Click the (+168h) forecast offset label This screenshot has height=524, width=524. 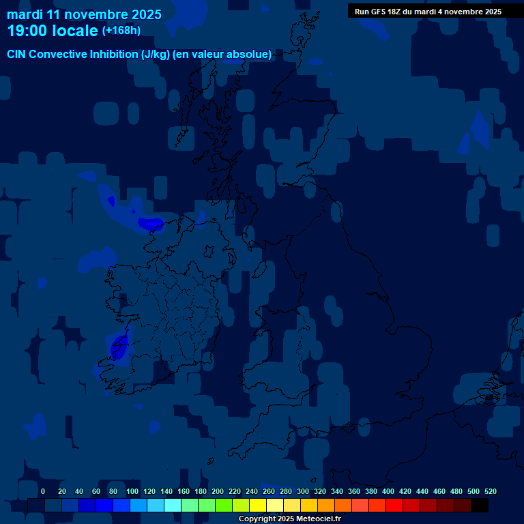(121, 31)
